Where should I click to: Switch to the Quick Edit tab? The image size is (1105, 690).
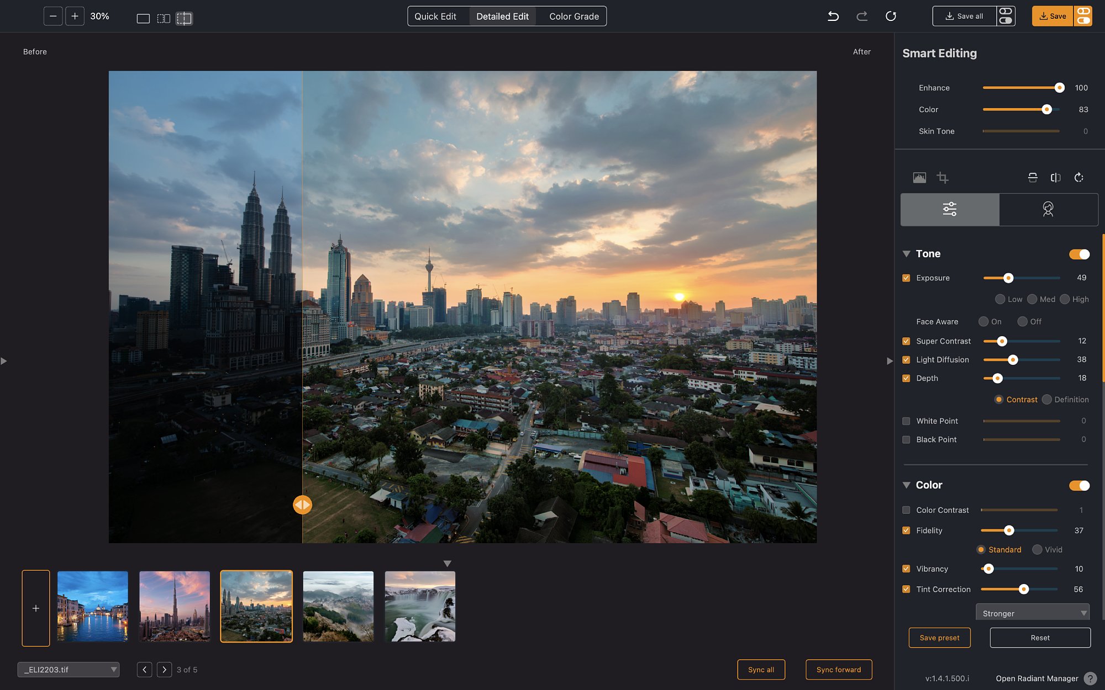[x=435, y=16]
